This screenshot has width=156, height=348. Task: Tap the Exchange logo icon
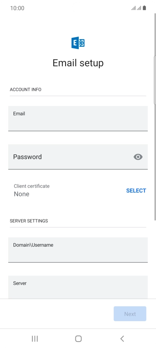click(x=78, y=43)
